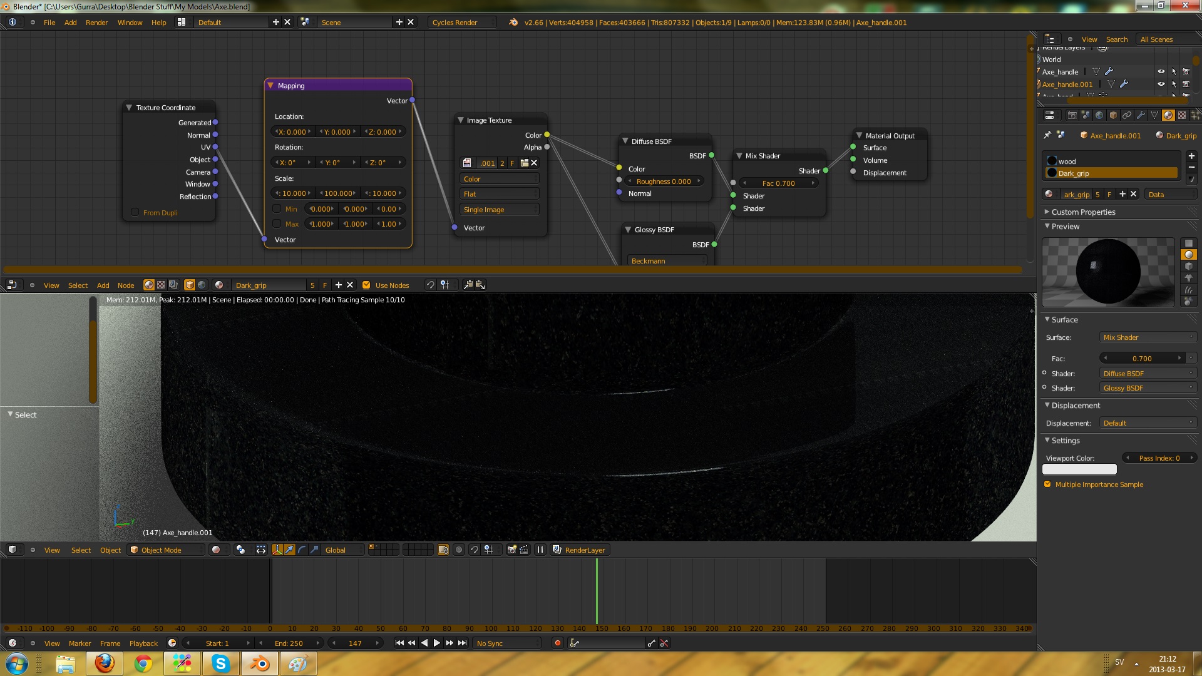
Task: Expand the Custom Properties panel
Action: [1047, 212]
